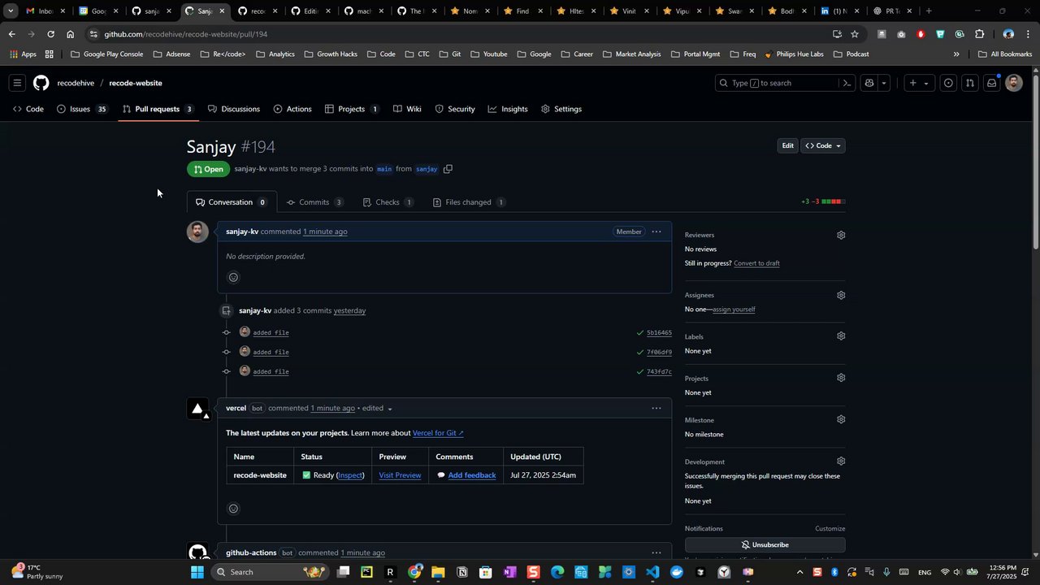Expand the create new plus dropdown
1040x585 pixels.
point(919,83)
